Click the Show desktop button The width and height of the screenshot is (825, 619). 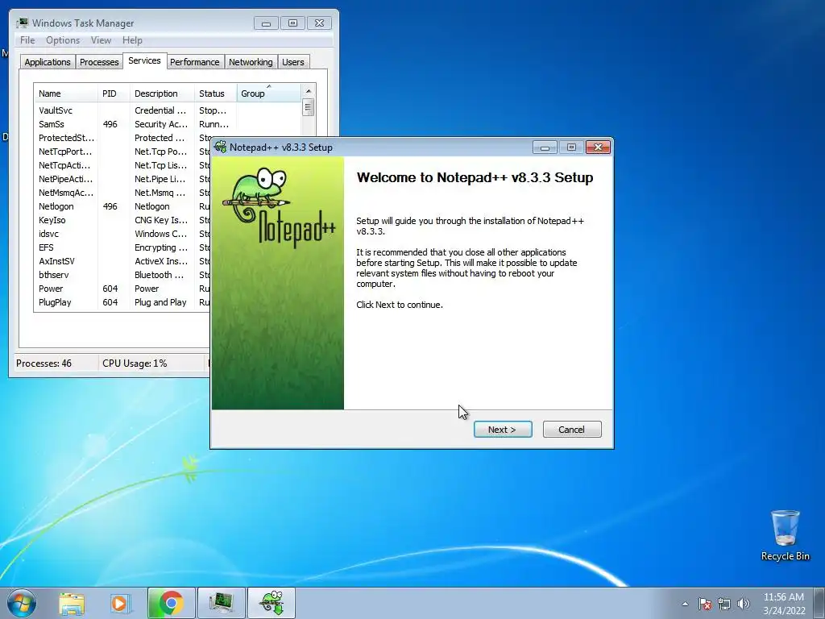point(819,603)
